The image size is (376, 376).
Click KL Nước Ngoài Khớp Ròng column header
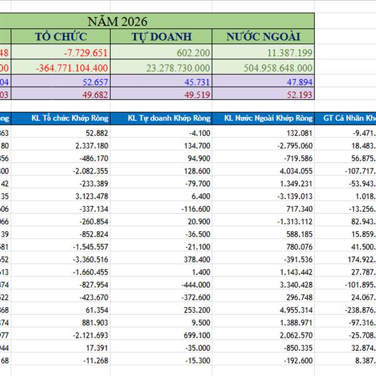pyautogui.click(x=263, y=118)
